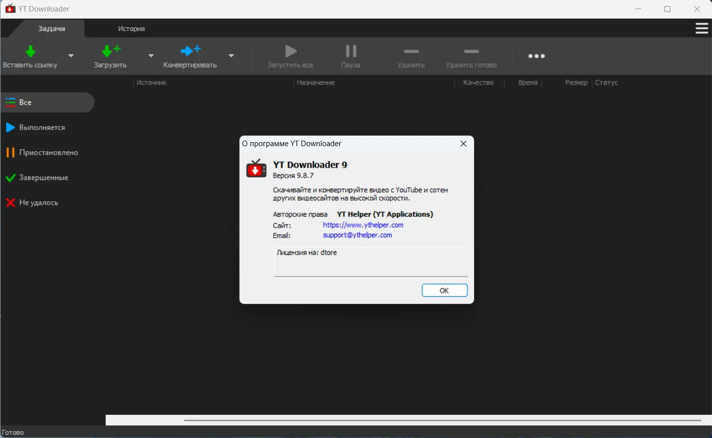
Task: Click the Готово status bar text
Action: pos(13,432)
